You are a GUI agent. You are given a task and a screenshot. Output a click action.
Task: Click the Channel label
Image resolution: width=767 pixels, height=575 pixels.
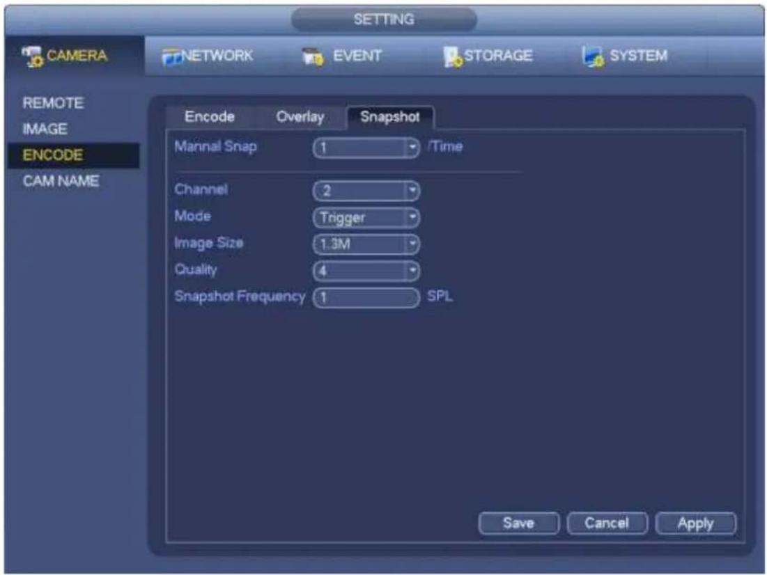[x=201, y=189]
